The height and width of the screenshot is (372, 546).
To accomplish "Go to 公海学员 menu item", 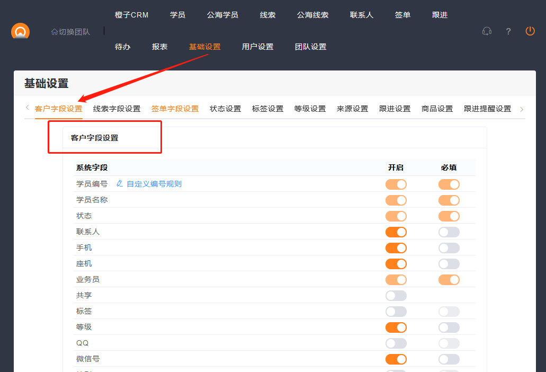I will [x=222, y=15].
